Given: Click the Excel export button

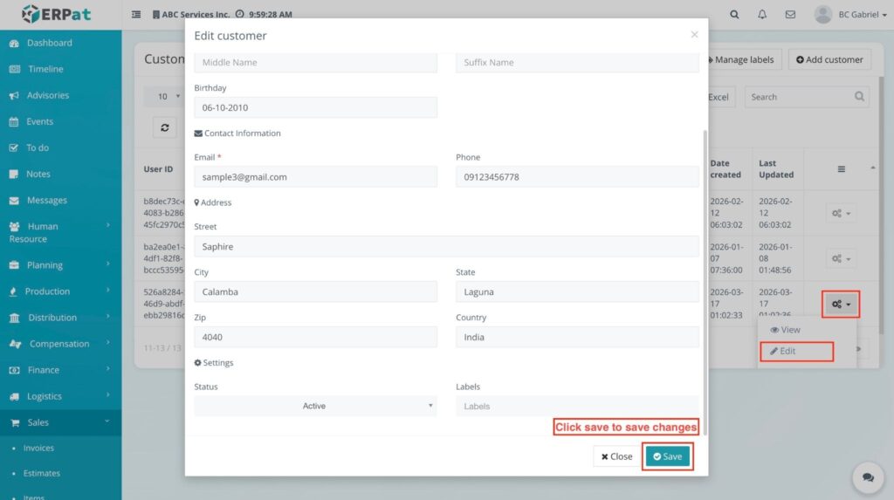Looking at the screenshot, I should (x=719, y=97).
